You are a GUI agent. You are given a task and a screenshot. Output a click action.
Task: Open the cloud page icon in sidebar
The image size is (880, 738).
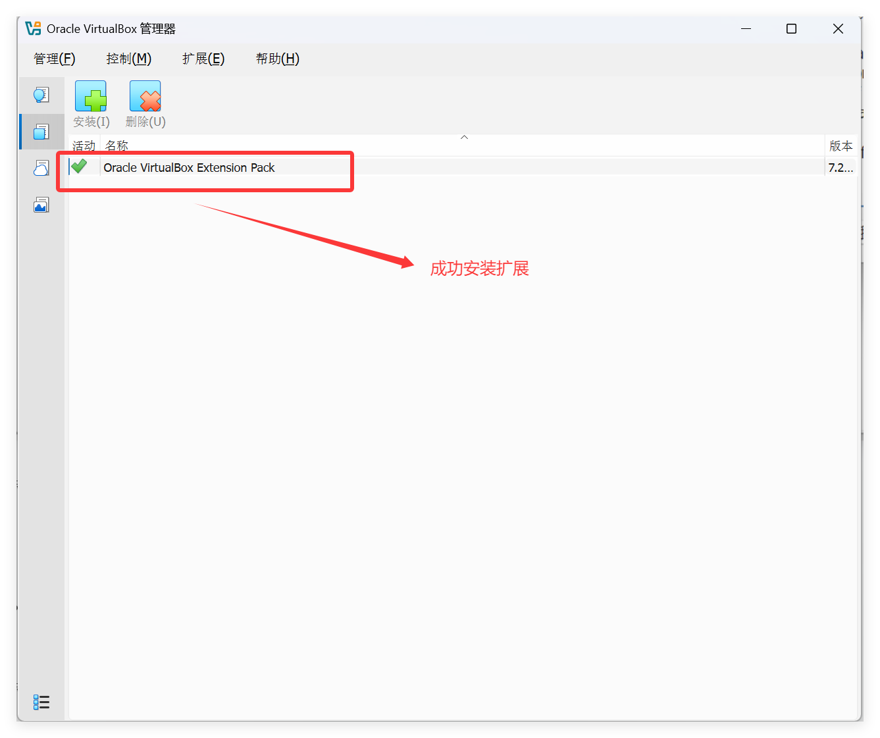point(41,169)
